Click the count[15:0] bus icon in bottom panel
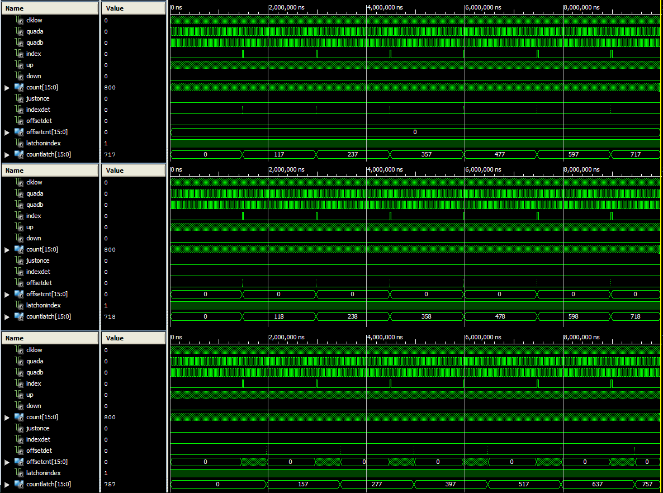This screenshot has height=493, width=663. click(19, 417)
